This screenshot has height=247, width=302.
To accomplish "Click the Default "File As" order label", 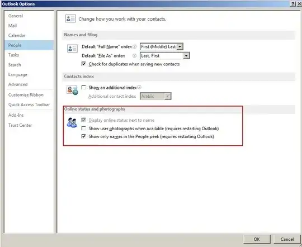I will point(103,56).
